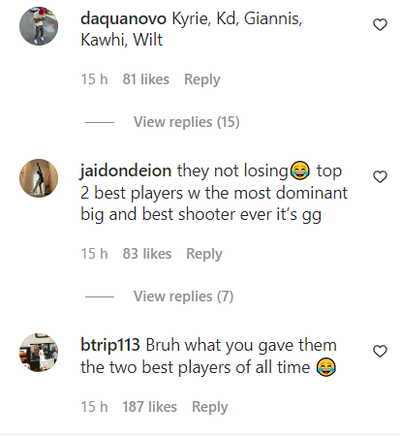Image resolution: width=400 pixels, height=436 pixels.
Task: Click the 15 h timestamp on btrip113's comment
Action: point(94,407)
